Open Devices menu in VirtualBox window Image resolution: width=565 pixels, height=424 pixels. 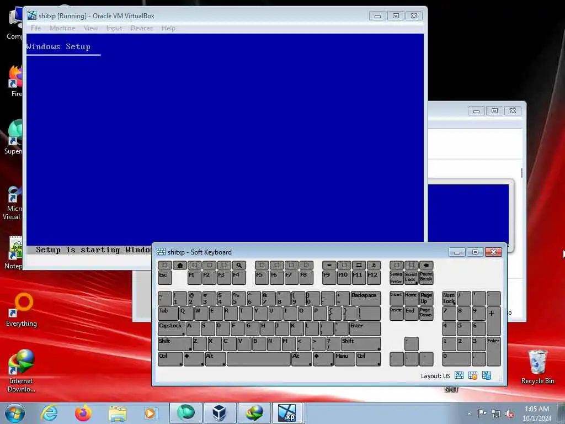pyautogui.click(x=142, y=28)
